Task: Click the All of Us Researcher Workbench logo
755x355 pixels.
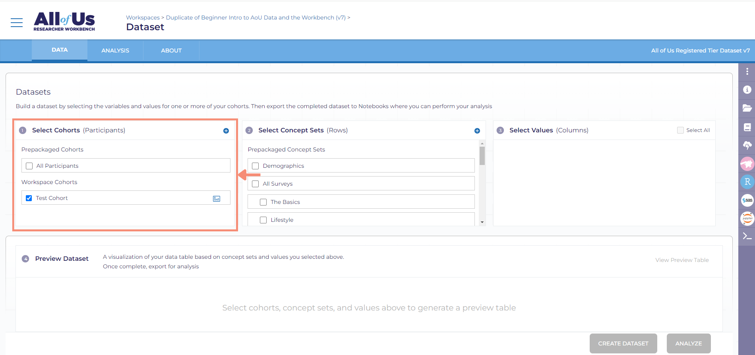Action: (x=64, y=21)
